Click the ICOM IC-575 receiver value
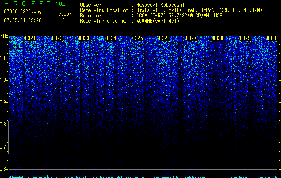This screenshot has height=178, width=281. (180, 16)
